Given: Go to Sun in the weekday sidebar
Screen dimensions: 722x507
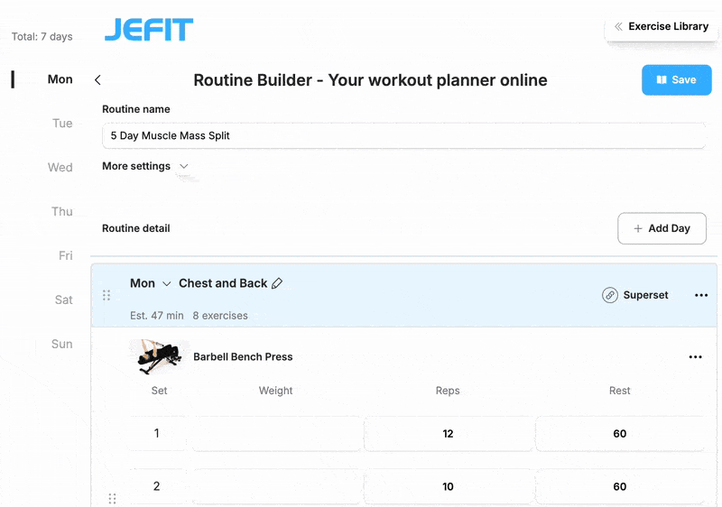Looking at the screenshot, I should 61,344.
